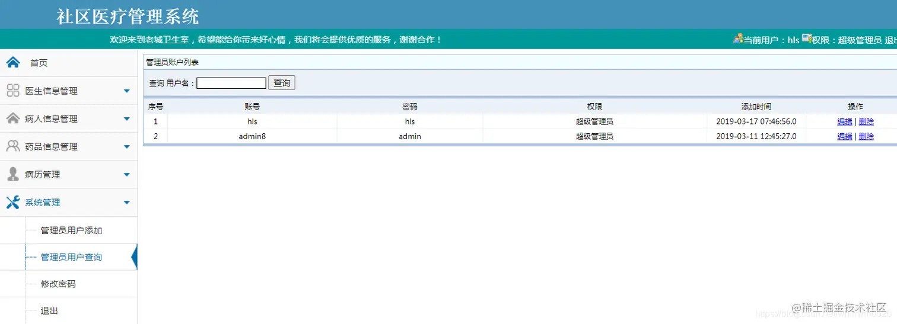
Task: Open the 病历管理 menu label
Action: click(43, 174)
